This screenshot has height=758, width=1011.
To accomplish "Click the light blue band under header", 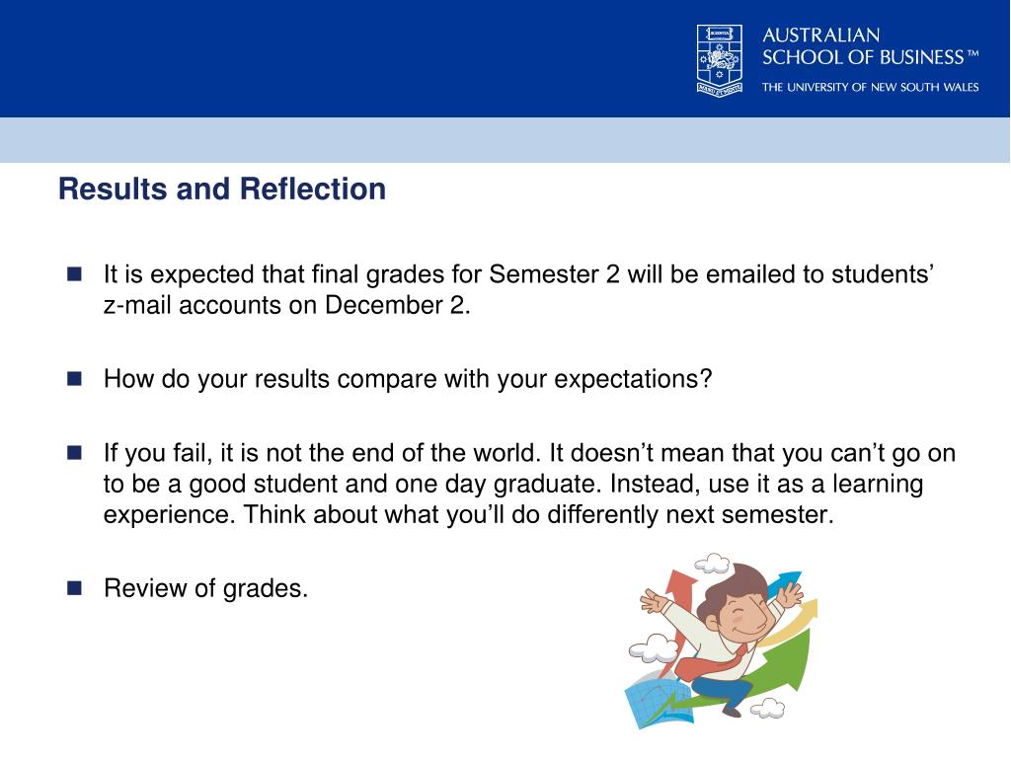I will 505,140.
